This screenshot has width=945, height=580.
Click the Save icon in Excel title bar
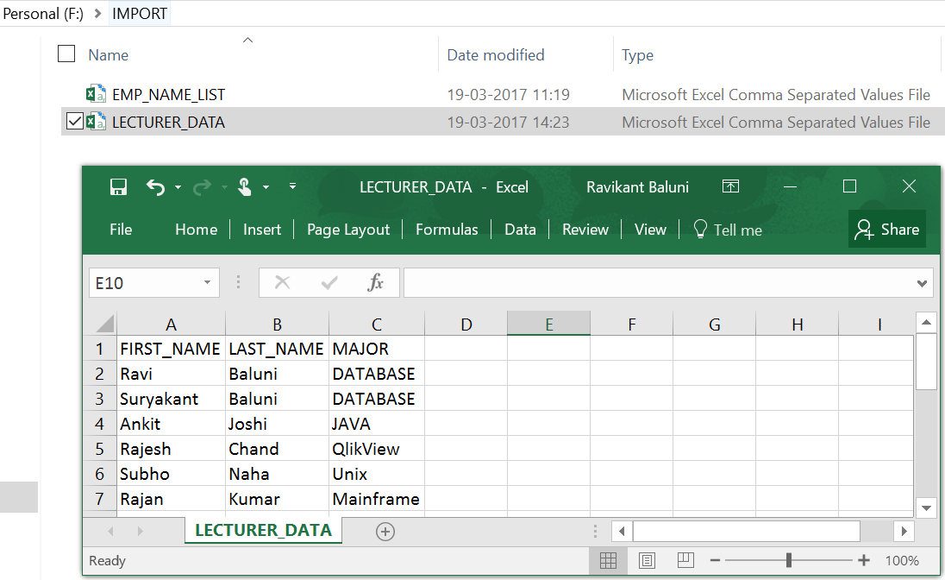pos(119,187)
